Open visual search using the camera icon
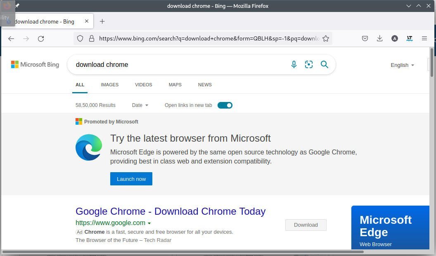 (x=309, y=64)
